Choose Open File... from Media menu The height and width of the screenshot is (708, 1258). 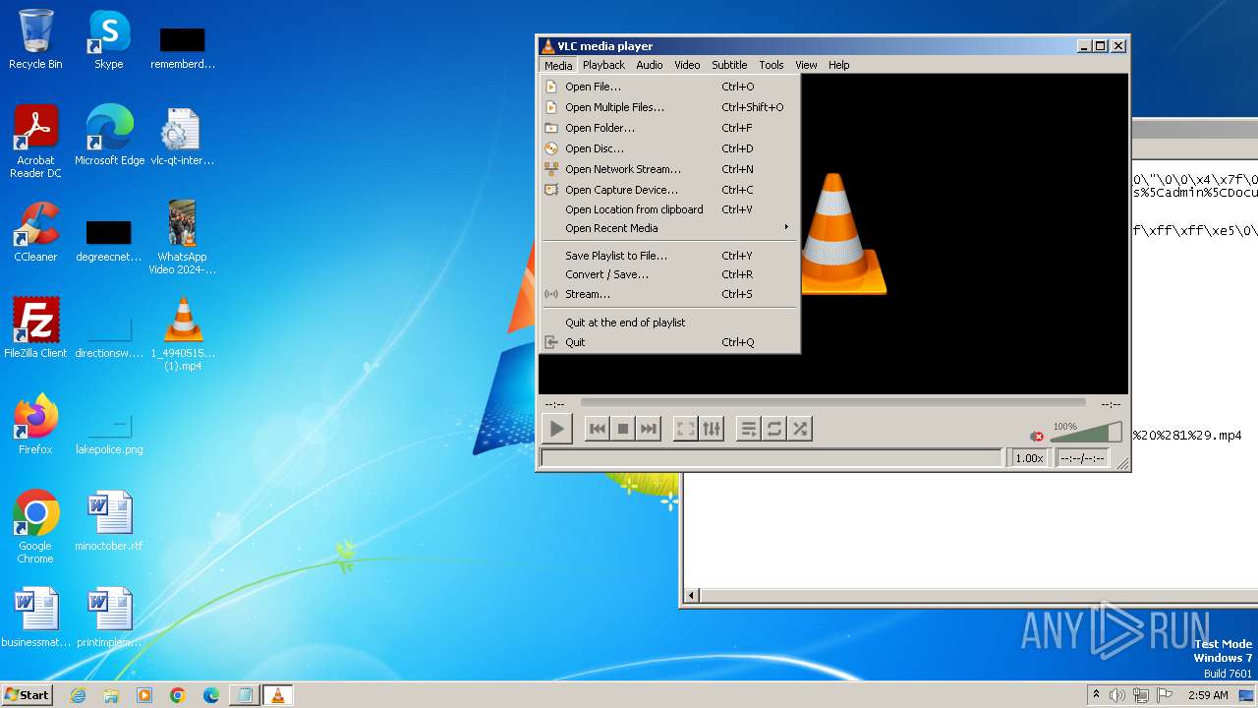[670, 87]
